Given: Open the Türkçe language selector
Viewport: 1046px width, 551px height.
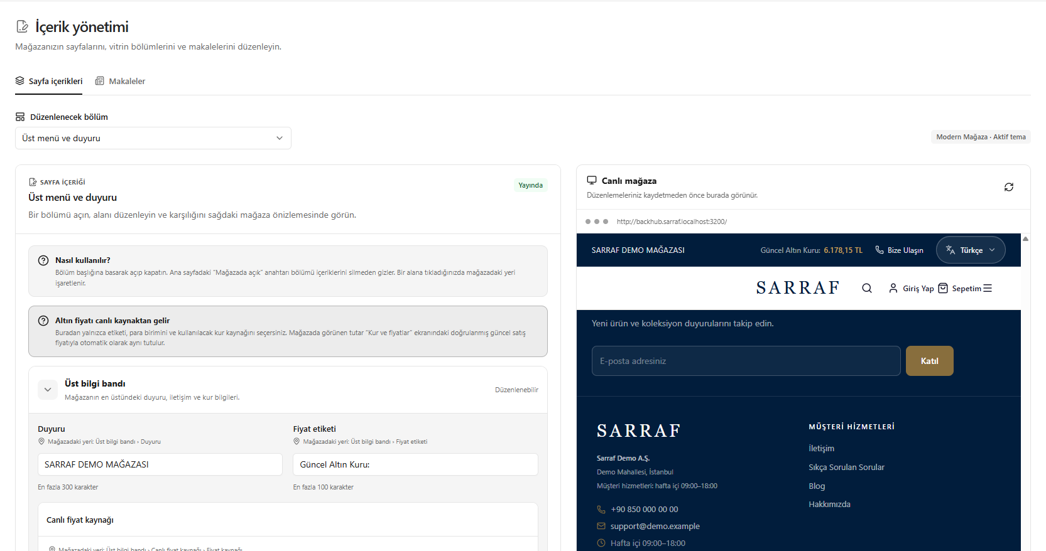Looking at the screenshot, I should [x=971, y=250].
